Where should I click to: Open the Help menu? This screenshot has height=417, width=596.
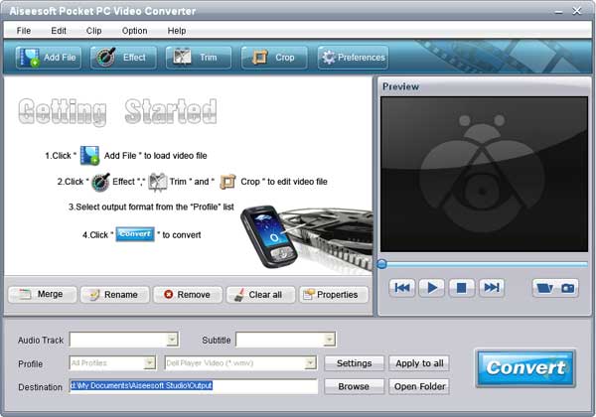click(177, 31)
